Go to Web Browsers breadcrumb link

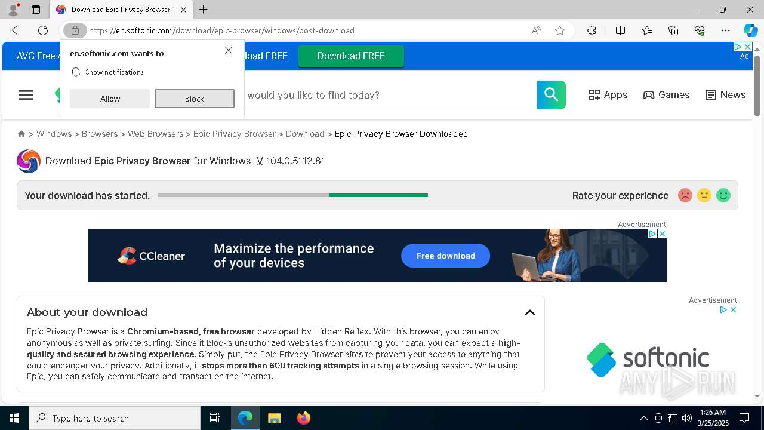[x=155, y=134]
